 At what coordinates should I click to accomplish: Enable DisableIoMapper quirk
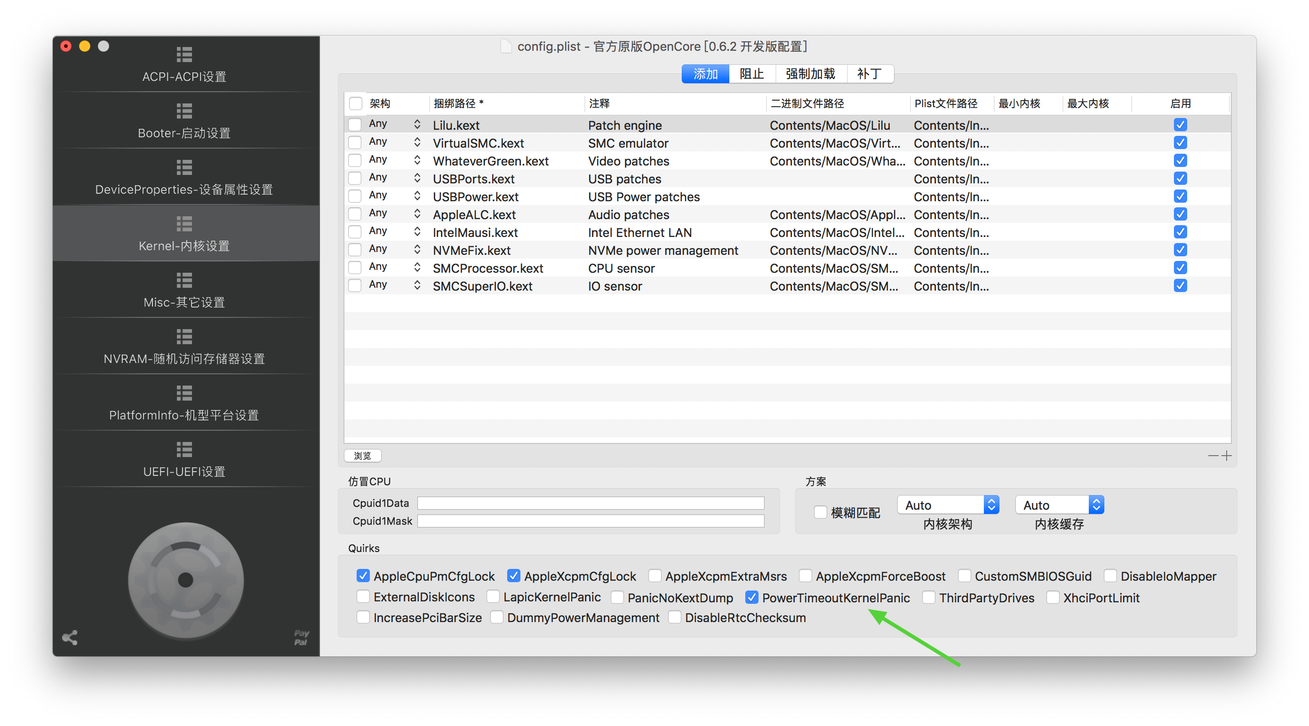pyautogui.click(x=1110, y=576)
